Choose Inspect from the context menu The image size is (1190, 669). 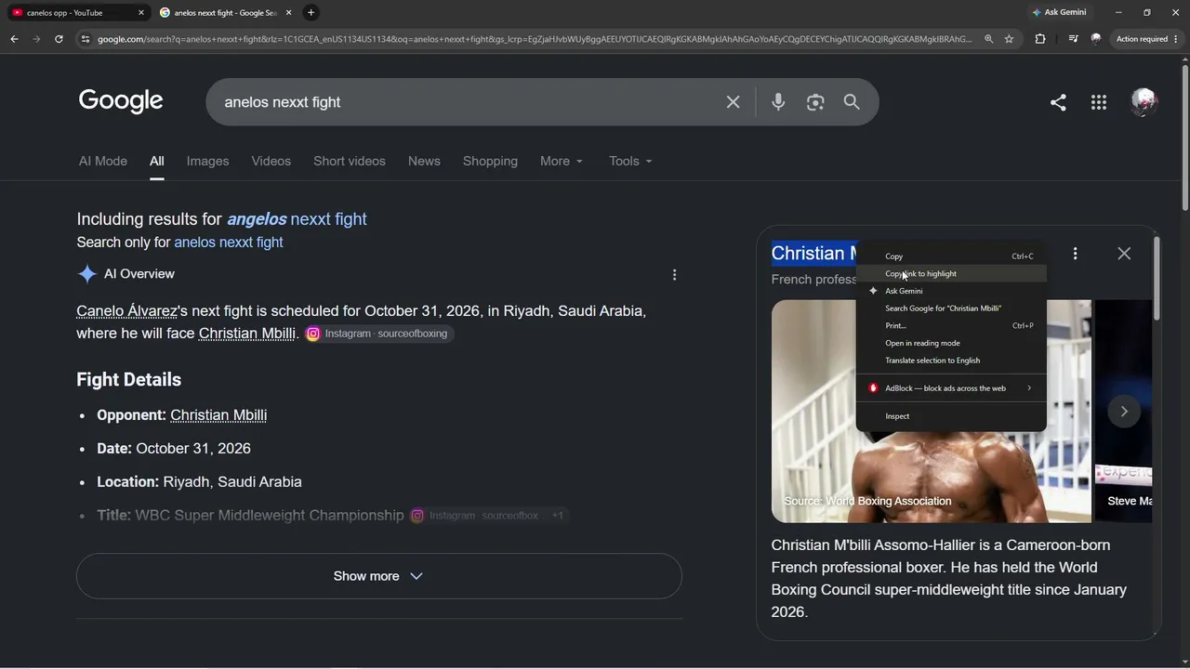click(x=951, y=416)
